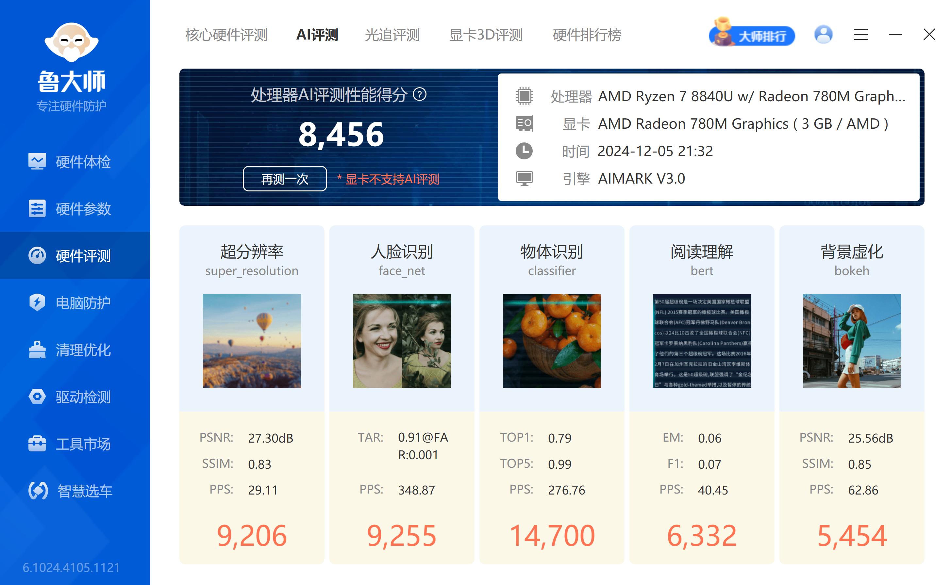Open 工具市场 from the sidebar
This screenshot has height=585, width=951.
(x=75, y=444)
